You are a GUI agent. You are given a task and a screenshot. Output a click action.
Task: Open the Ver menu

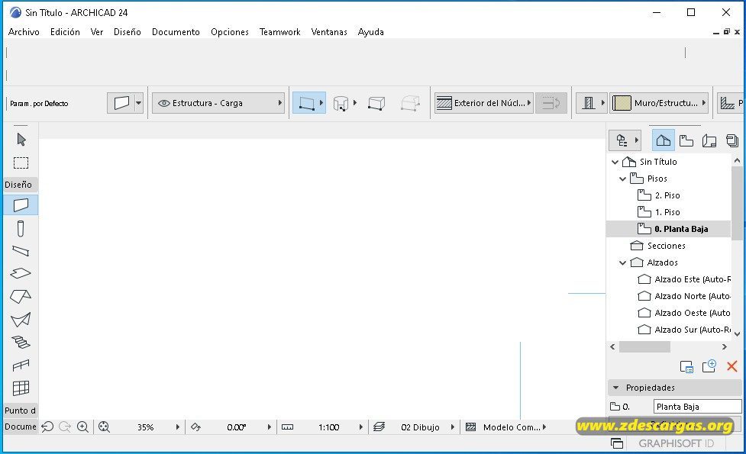pos(96,32)
